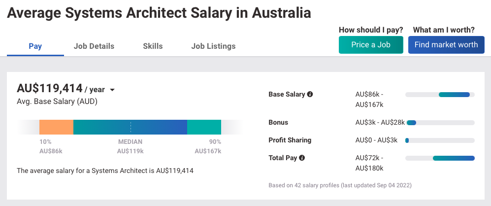Select the Pay tab
Screen dimensions: 491x206
[x=35, y=46]
